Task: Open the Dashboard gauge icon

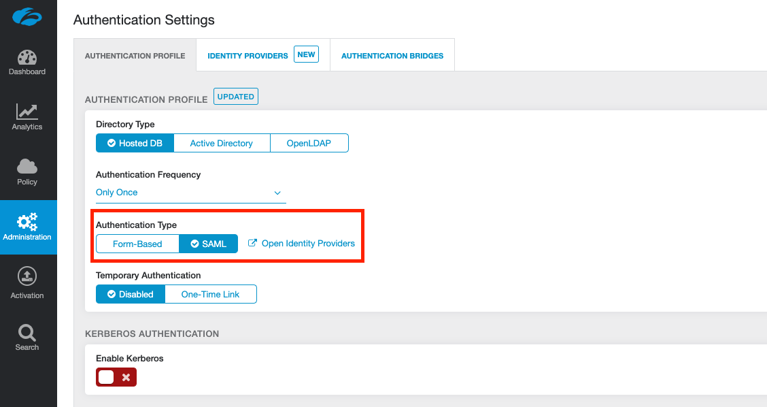Action: click(x=27, y=57)
